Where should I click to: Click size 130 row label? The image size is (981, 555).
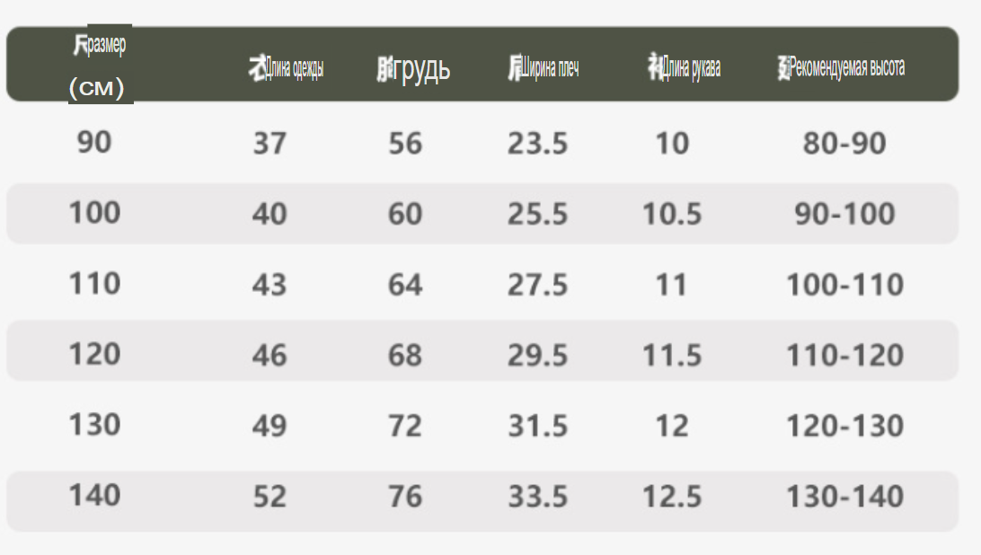point(94,425)
